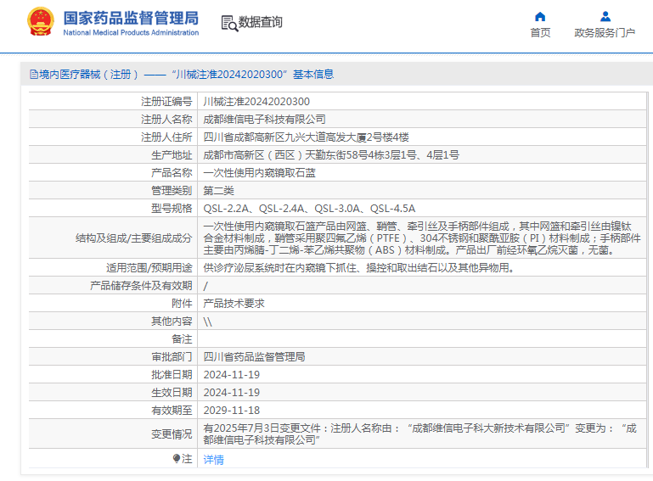Click the 首页 home icon

coord(540,17)
